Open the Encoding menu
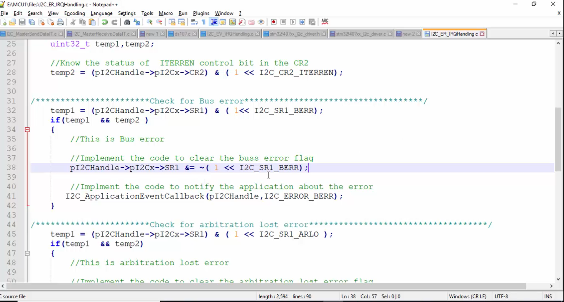 [75, 13]
